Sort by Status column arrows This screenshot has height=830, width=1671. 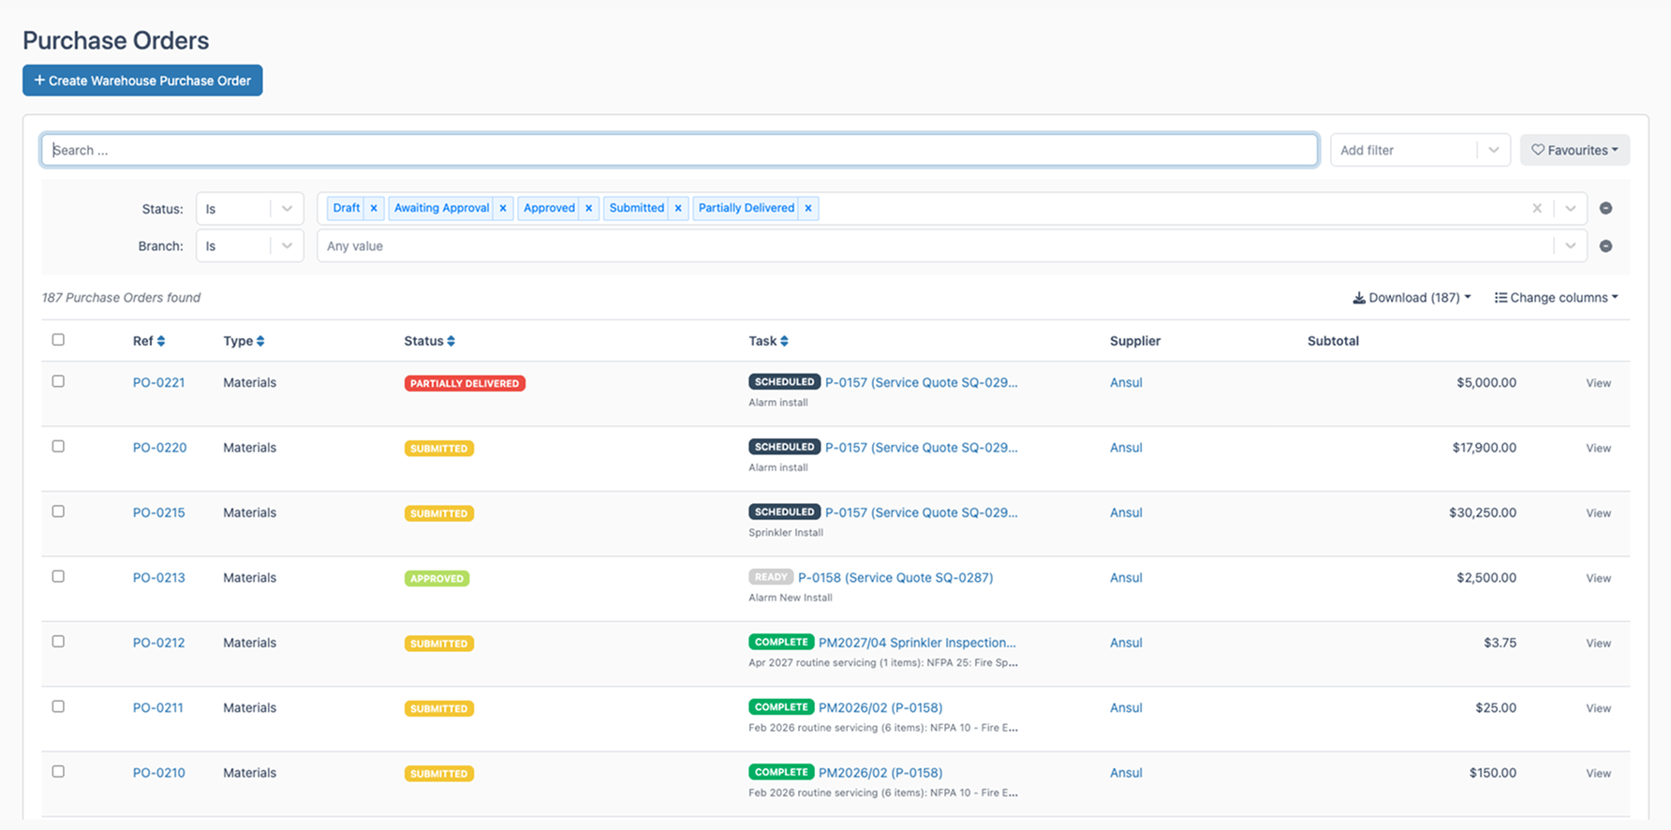point(451,341)
